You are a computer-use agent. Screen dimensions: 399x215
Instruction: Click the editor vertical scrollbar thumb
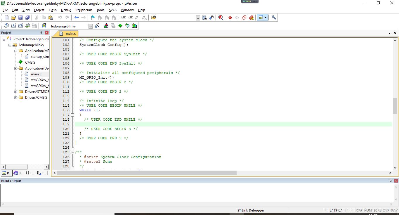pyautogui.click(x=395, y=106)
